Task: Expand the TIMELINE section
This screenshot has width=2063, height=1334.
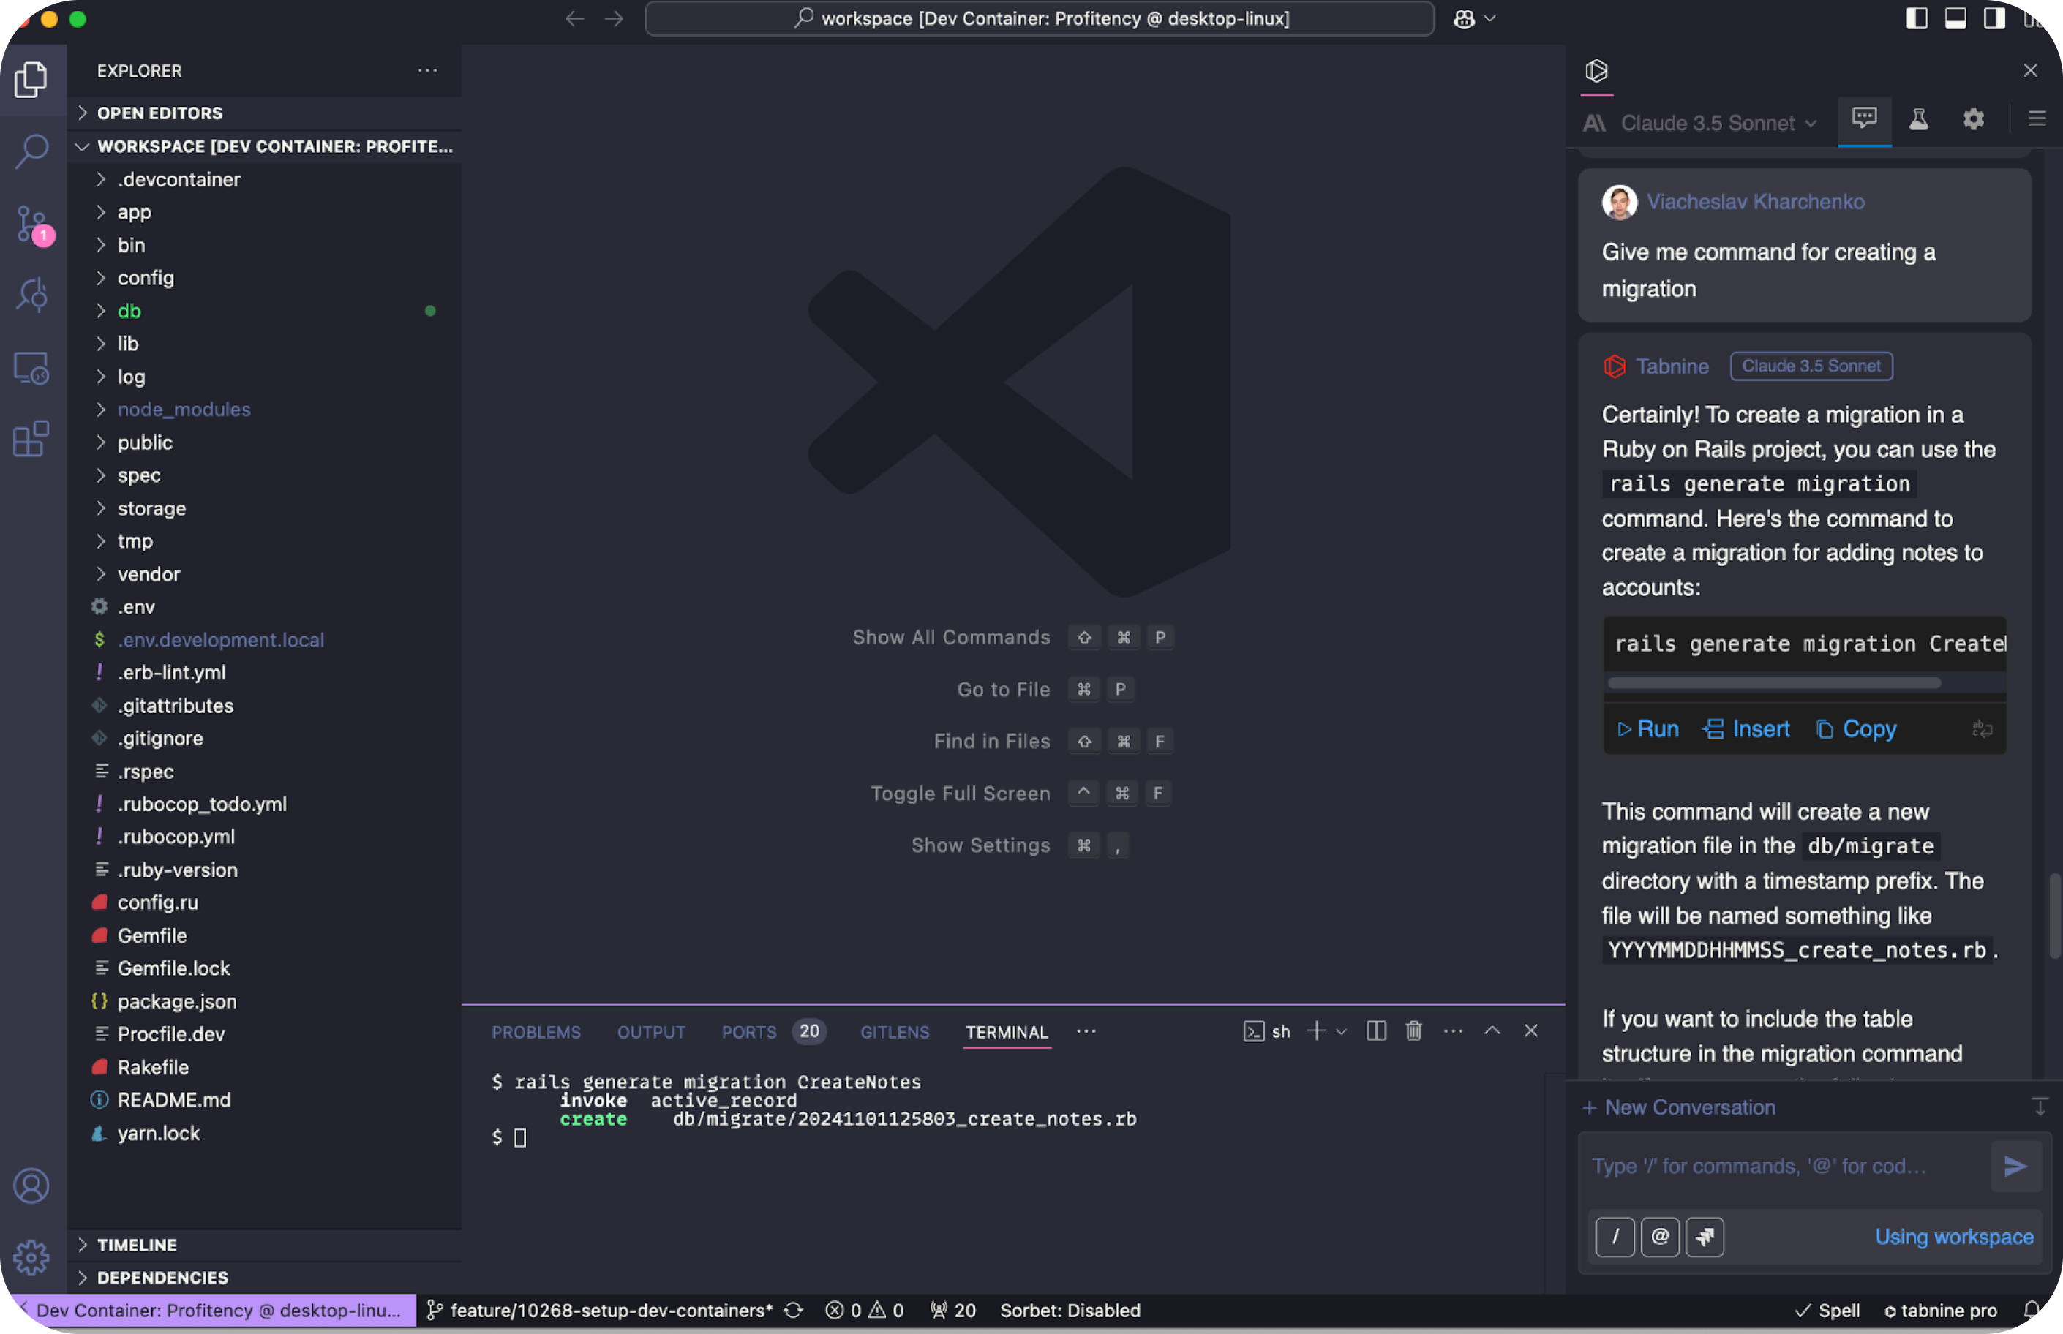Action: click(136, 1245)
